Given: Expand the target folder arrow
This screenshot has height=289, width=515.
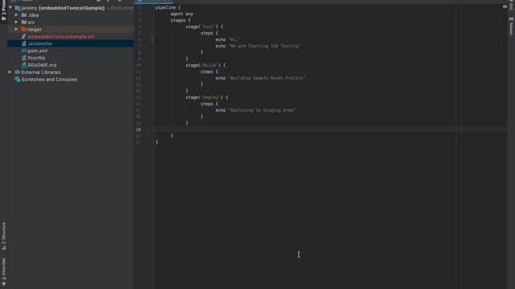Looking at the screenshot, I should pos(16,29).
